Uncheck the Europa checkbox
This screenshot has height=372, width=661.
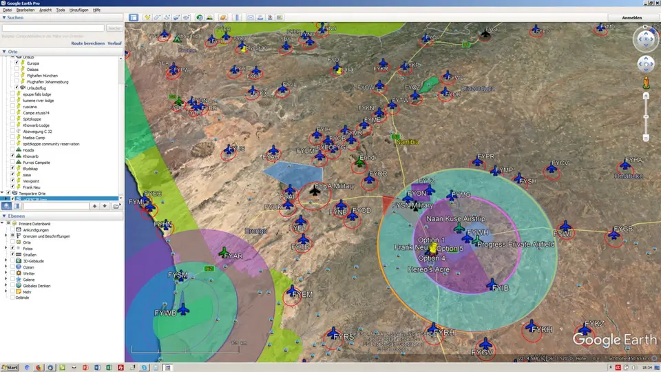click(x=17, y=63)
